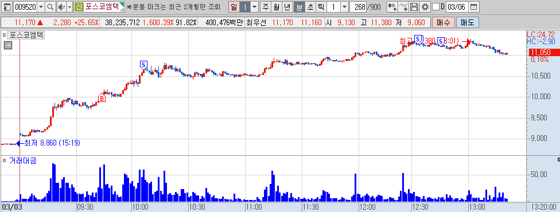Open the minute interval dropdown after 틱
The width and height of the screenshot is (560, 212).
[344, 7]
